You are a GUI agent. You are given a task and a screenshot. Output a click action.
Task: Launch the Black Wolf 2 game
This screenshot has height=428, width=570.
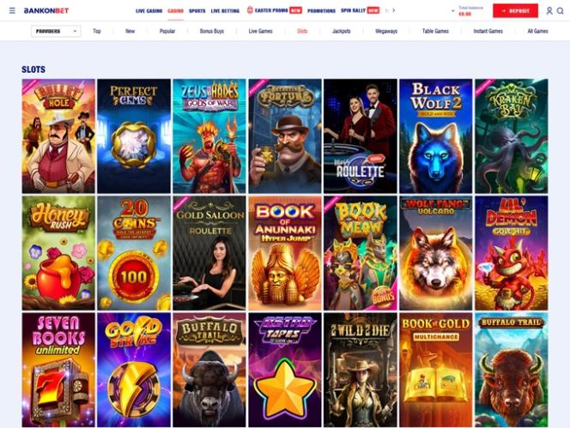pyautogui.click(x=435, y=136)
